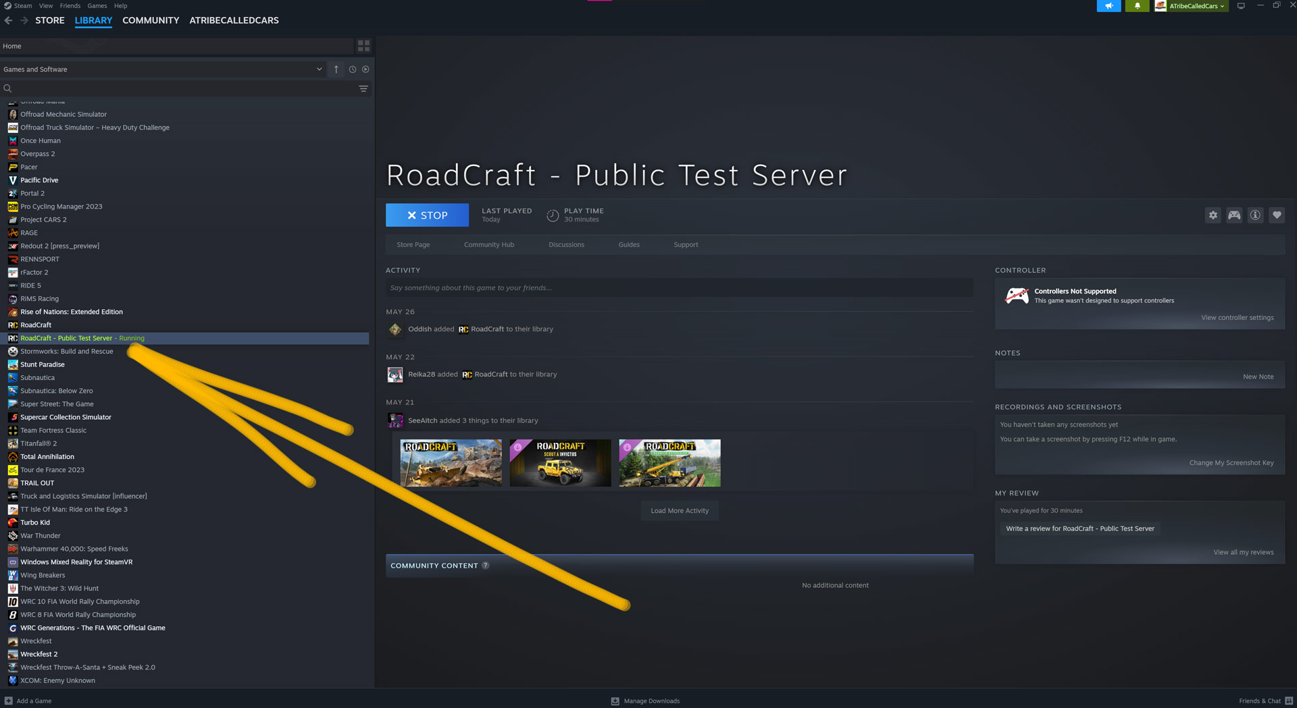This screenshot has width=1297, height=708.
Task: Open advanced filter options icon
Action: (363, 88)
